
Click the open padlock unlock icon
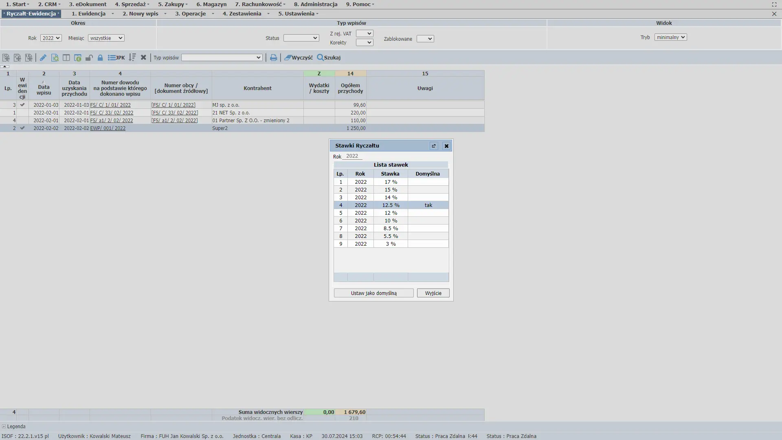(x=89, y=58)
